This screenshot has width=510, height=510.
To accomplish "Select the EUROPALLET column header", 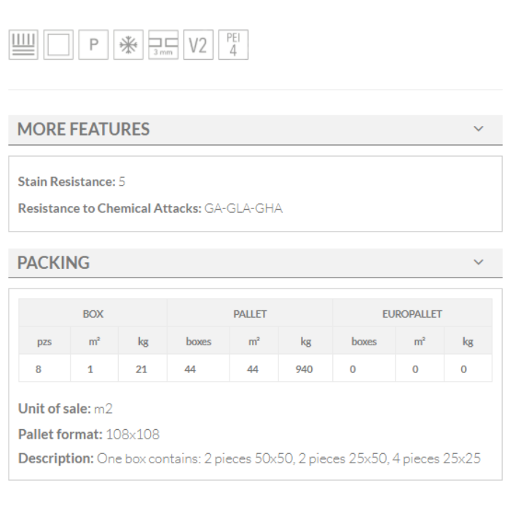I will point(412,314).
